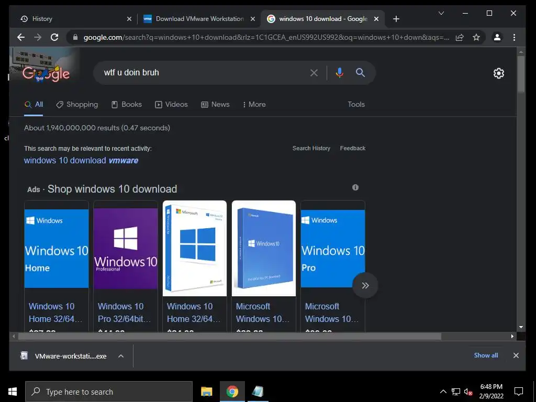View site lock information icon

(75, 37)
